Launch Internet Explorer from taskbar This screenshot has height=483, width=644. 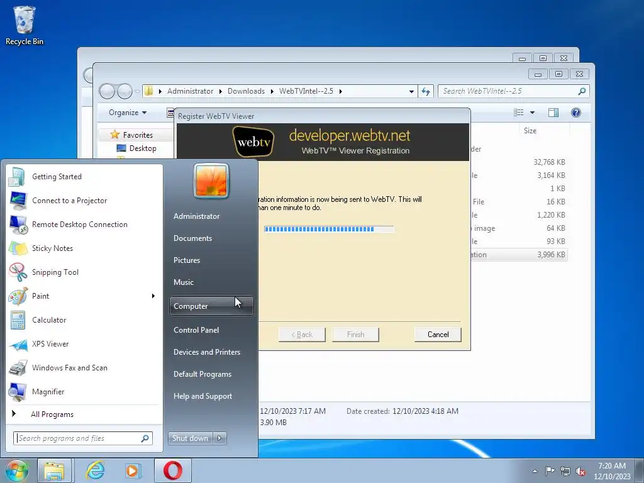point(96,470)
